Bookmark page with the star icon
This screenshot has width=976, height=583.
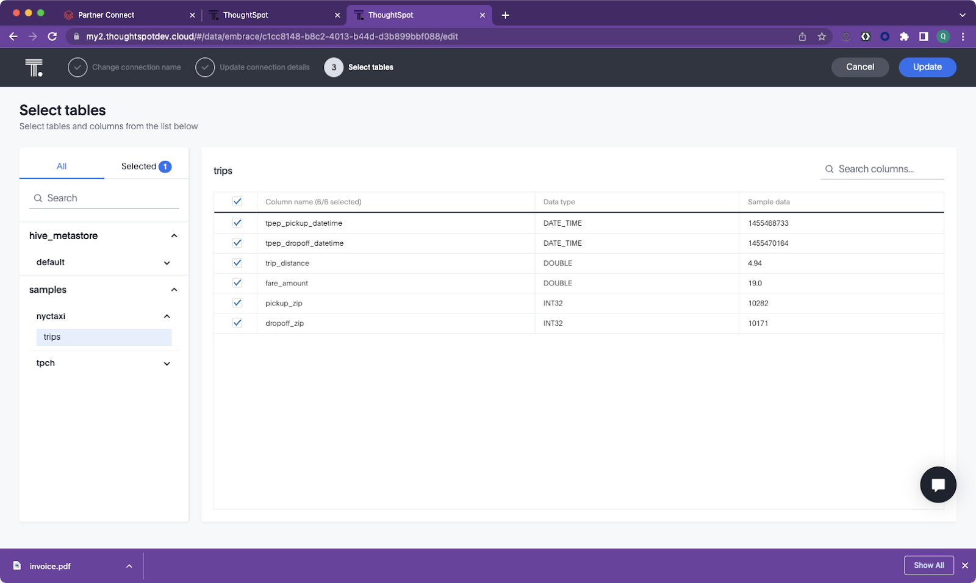coord(822,37)
